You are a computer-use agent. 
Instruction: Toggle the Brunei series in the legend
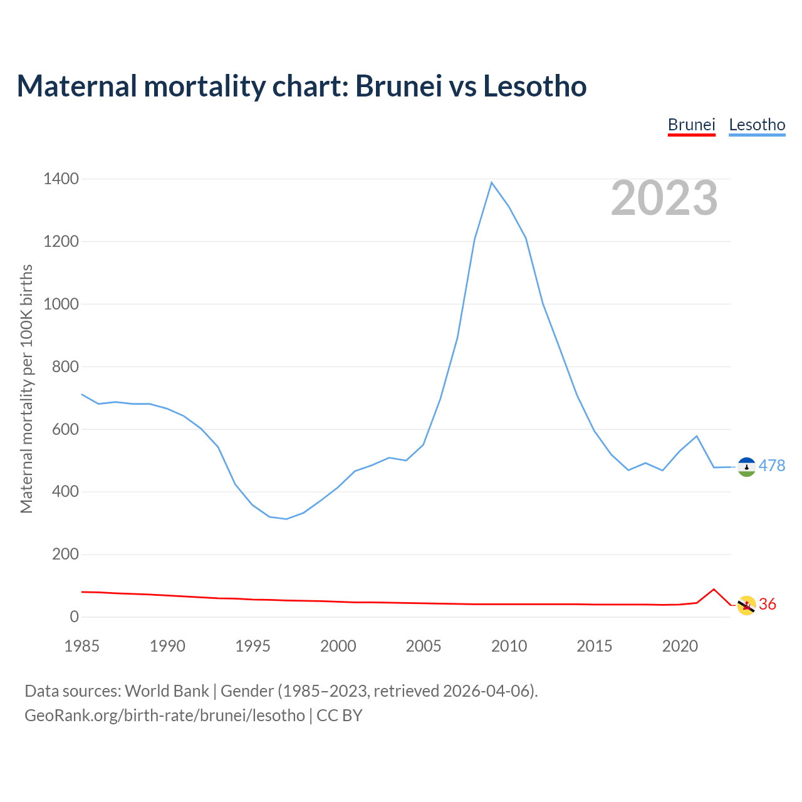click(691, 125)
